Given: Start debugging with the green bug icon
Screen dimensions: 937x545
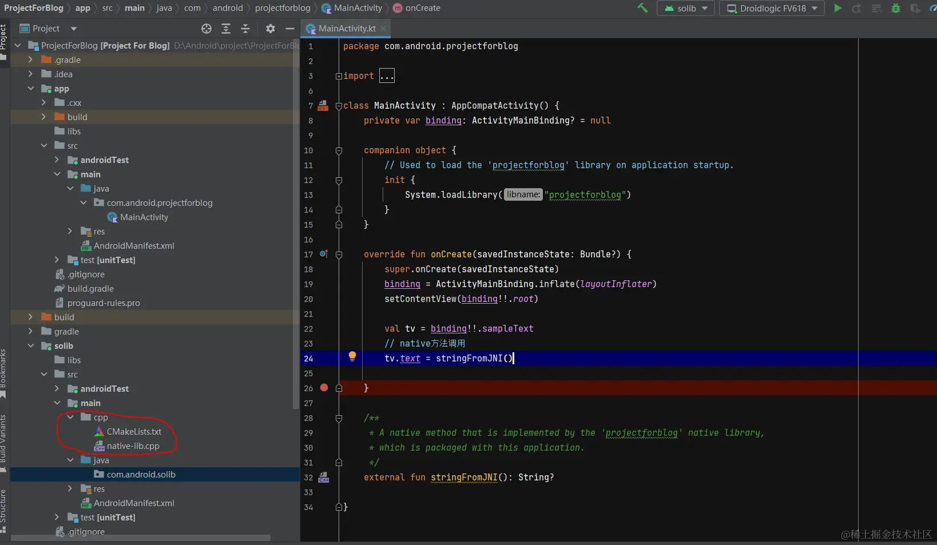Looking at the screenshot, I should [x=896, y=8].
